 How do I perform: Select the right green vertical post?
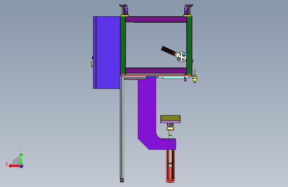pyautogui.click(x=189, y=45)
